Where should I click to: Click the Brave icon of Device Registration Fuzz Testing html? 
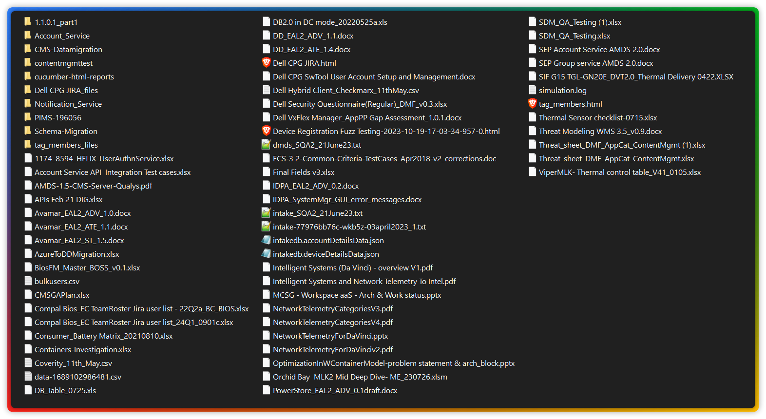pyautogui.click(x=266, y=131)
